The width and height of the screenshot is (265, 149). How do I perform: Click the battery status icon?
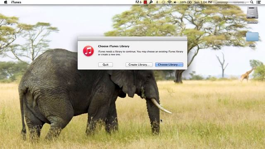(190, 2)
